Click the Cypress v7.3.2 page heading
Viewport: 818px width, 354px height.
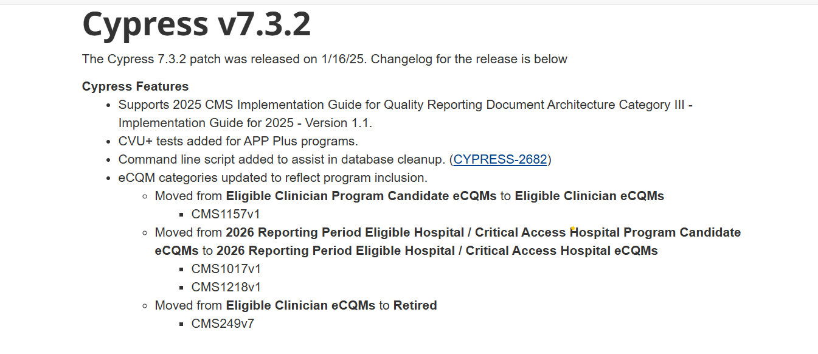tap(196, 24)
